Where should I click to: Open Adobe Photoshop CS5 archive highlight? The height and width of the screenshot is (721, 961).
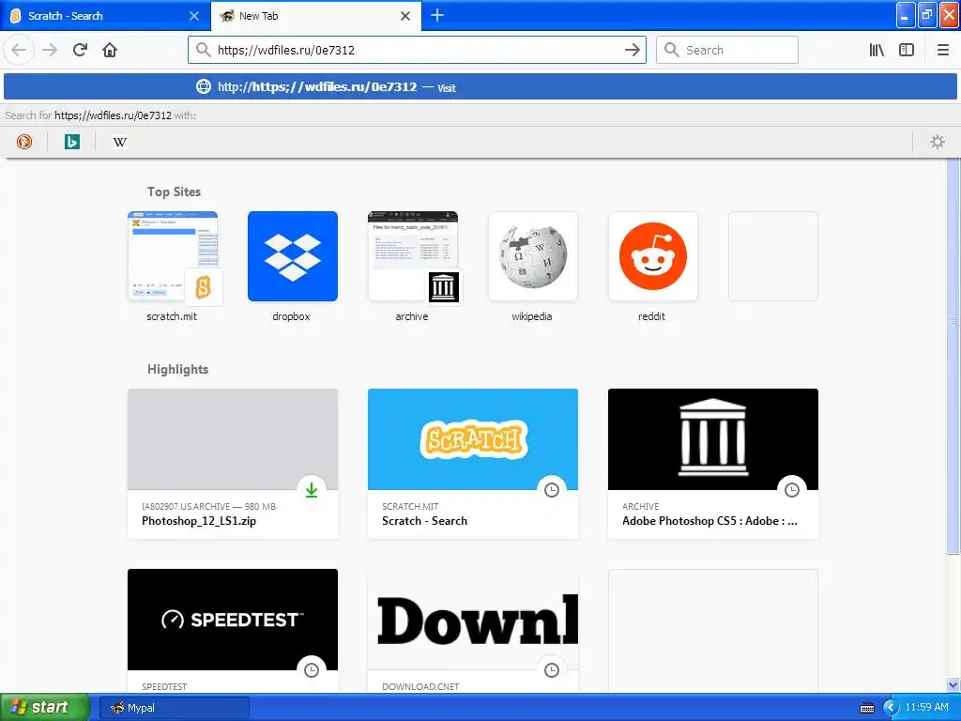tap(713, 464)
